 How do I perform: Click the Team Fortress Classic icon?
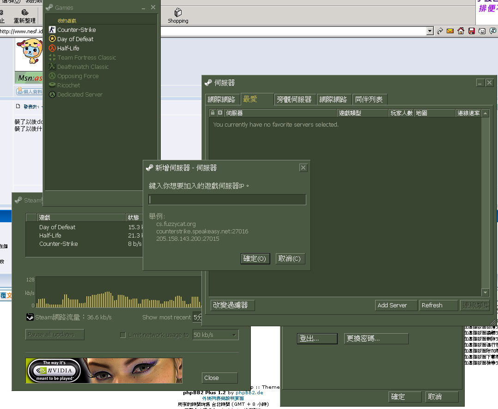click(52, 57)
